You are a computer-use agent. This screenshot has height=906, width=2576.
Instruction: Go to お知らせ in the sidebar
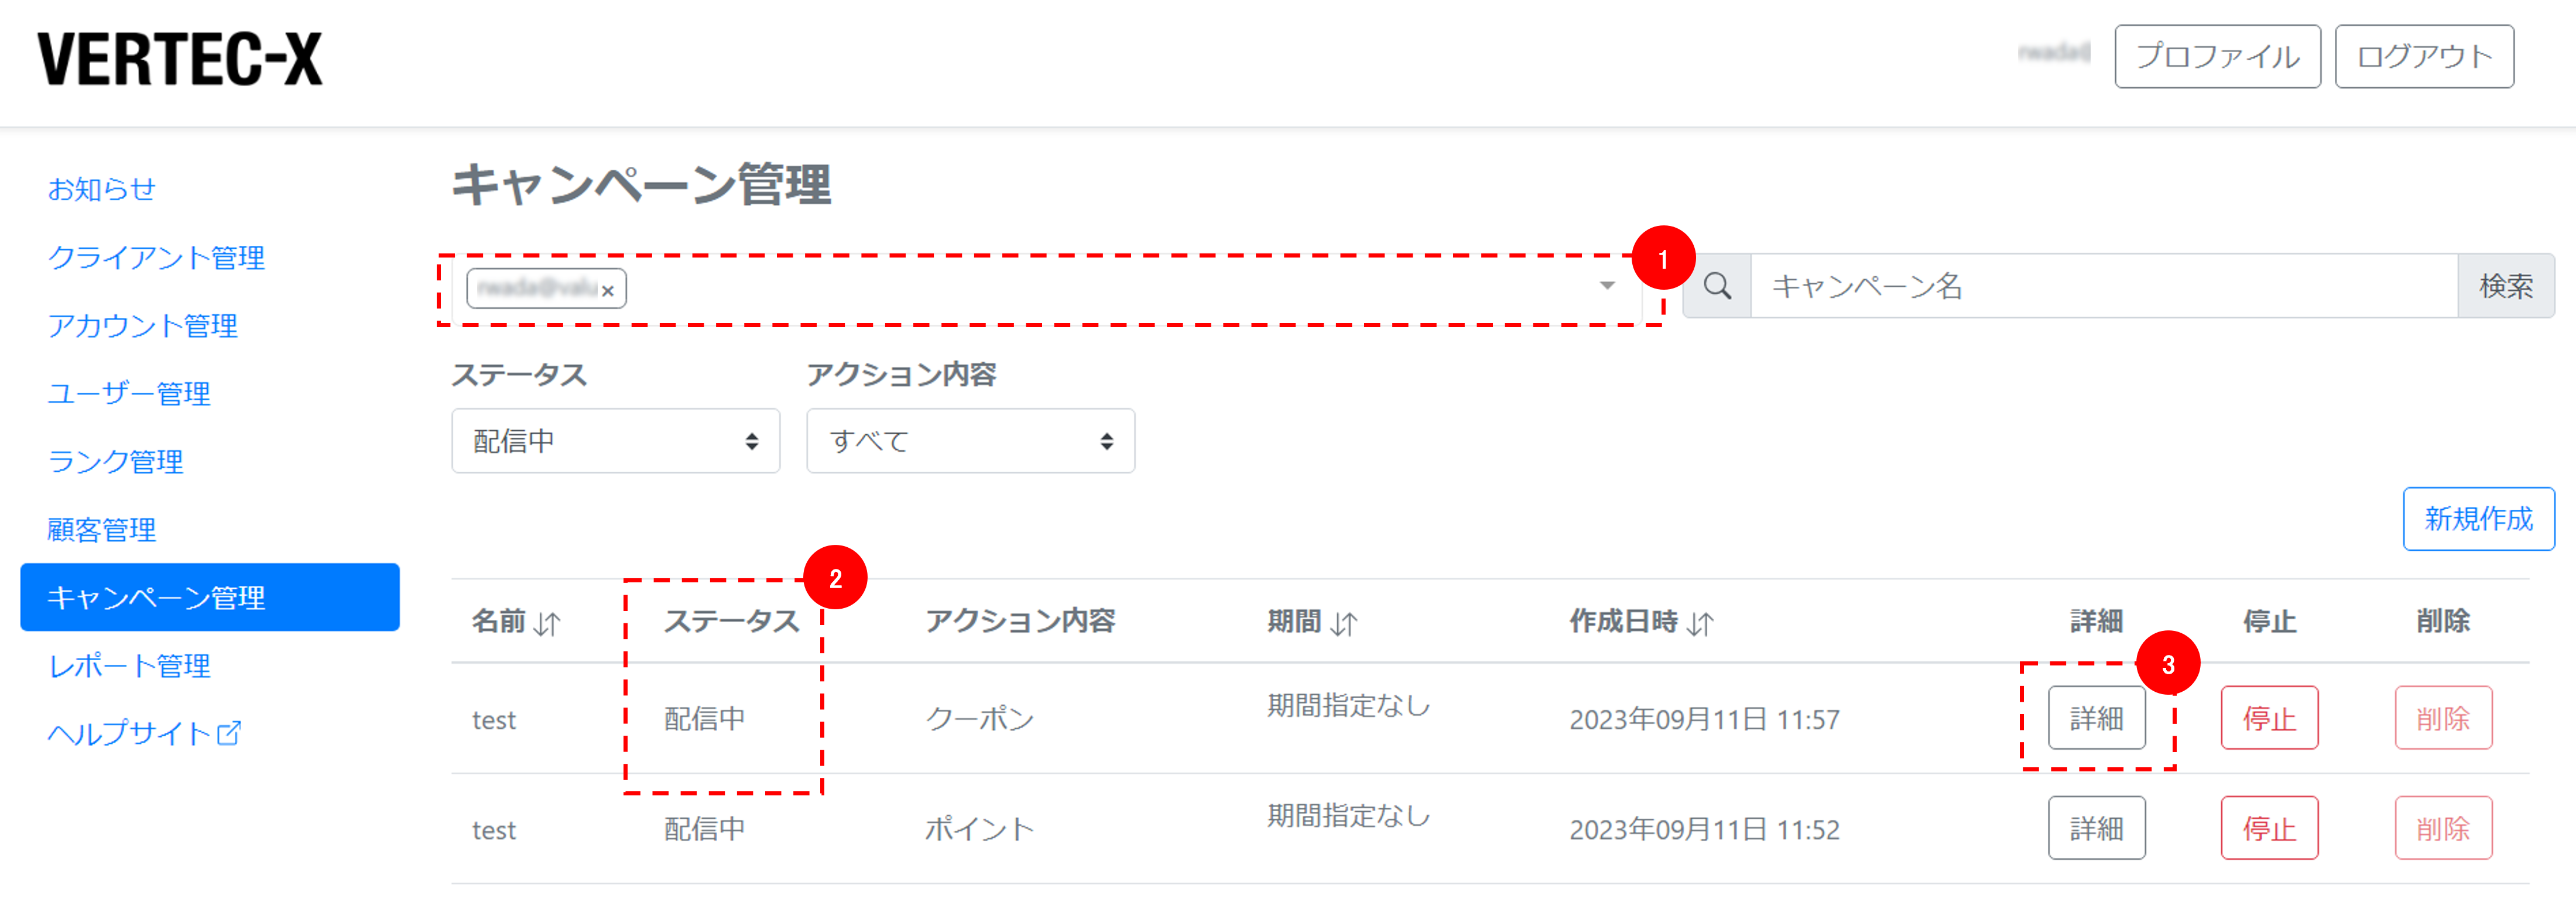(x=102, y=189)
